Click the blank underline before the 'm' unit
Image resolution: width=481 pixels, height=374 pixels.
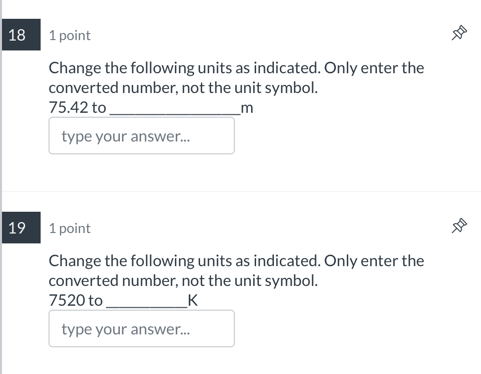(x=175, y=113)
